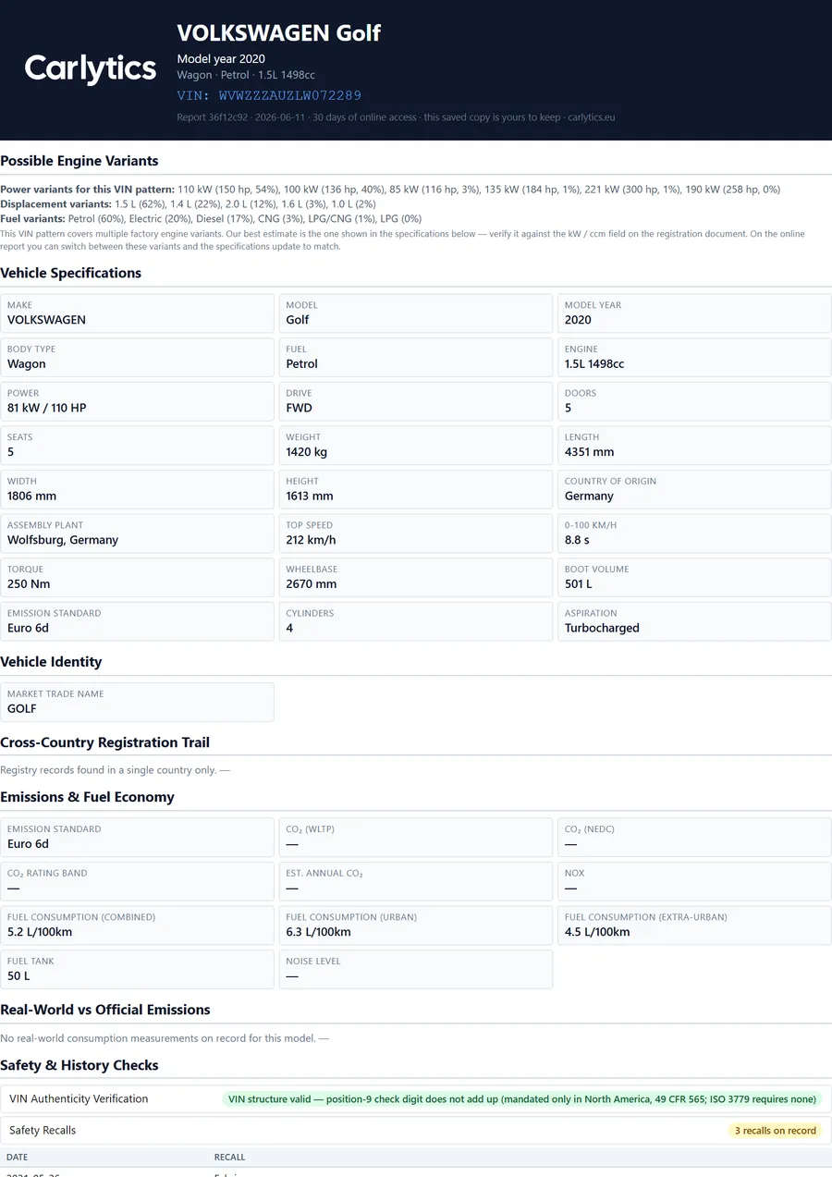Click the green VIN structure valid badge
The image size is (832, 1177).
click(x=522, y=1099)
